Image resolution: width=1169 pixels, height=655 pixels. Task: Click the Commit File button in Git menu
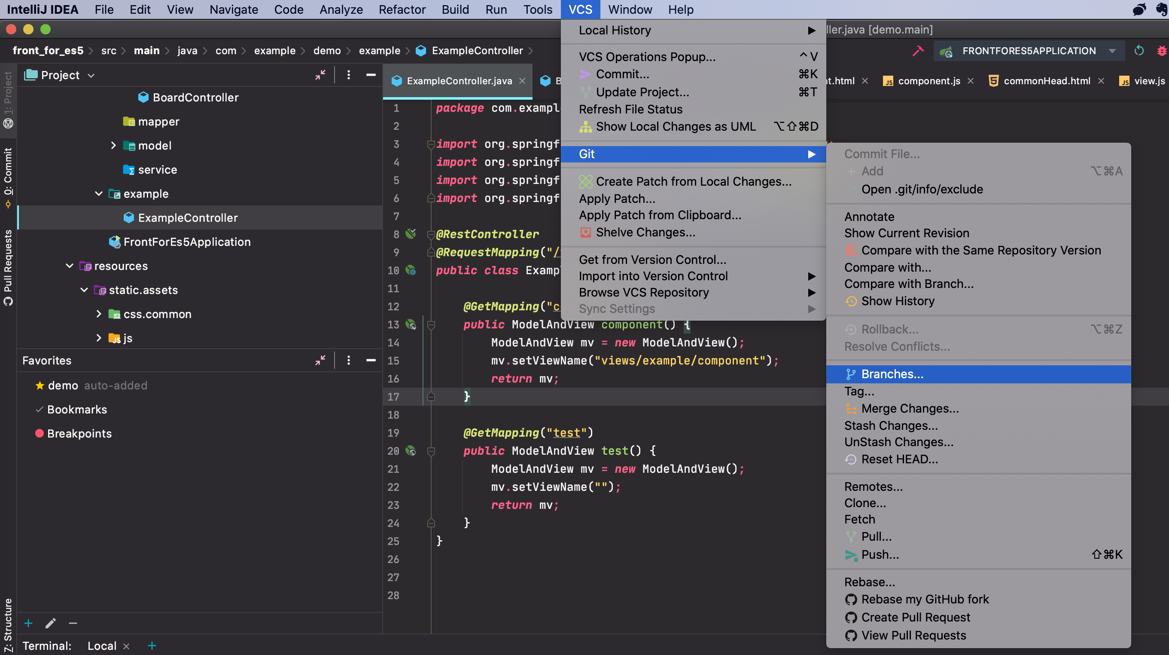click(x=883, y=153)
